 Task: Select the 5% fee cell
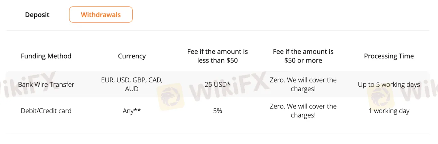pos(217,111)
